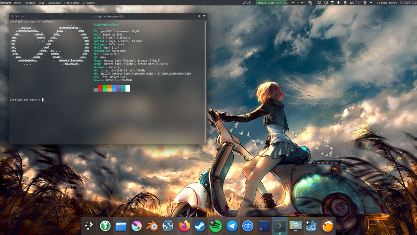Launch Krita from the dock
This screenshot has width=417, height=235.
click(x=137, y=226)
